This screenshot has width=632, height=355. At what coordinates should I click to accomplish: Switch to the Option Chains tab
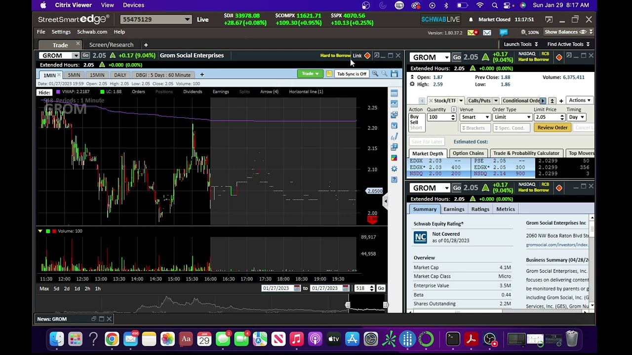468,153
